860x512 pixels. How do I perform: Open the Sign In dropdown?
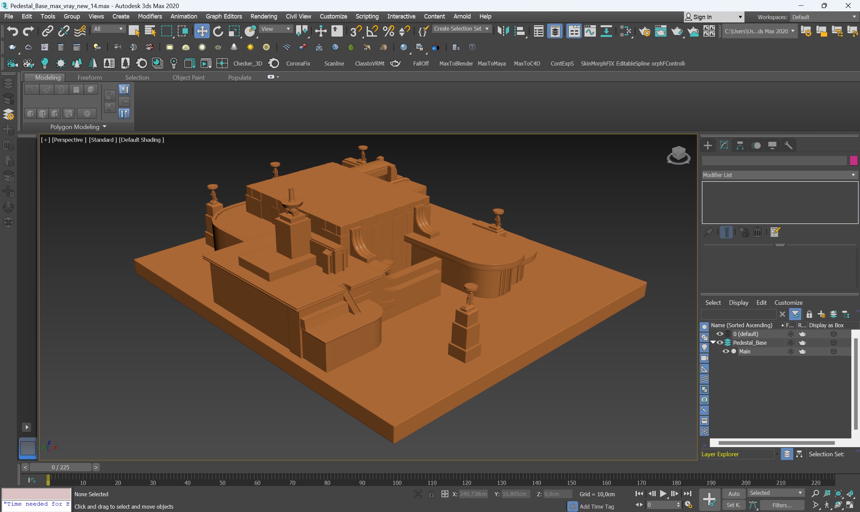714,17
